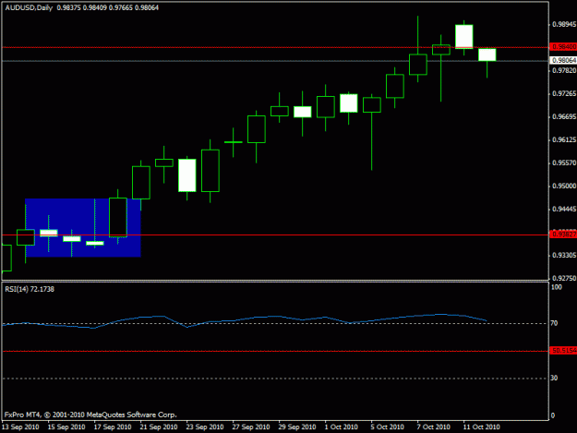Click price scale value 0.96695

(x=564, y=117)
